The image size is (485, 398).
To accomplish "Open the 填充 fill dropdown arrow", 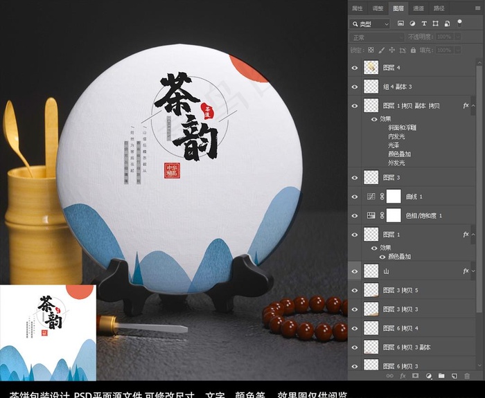I will (458, 50).
